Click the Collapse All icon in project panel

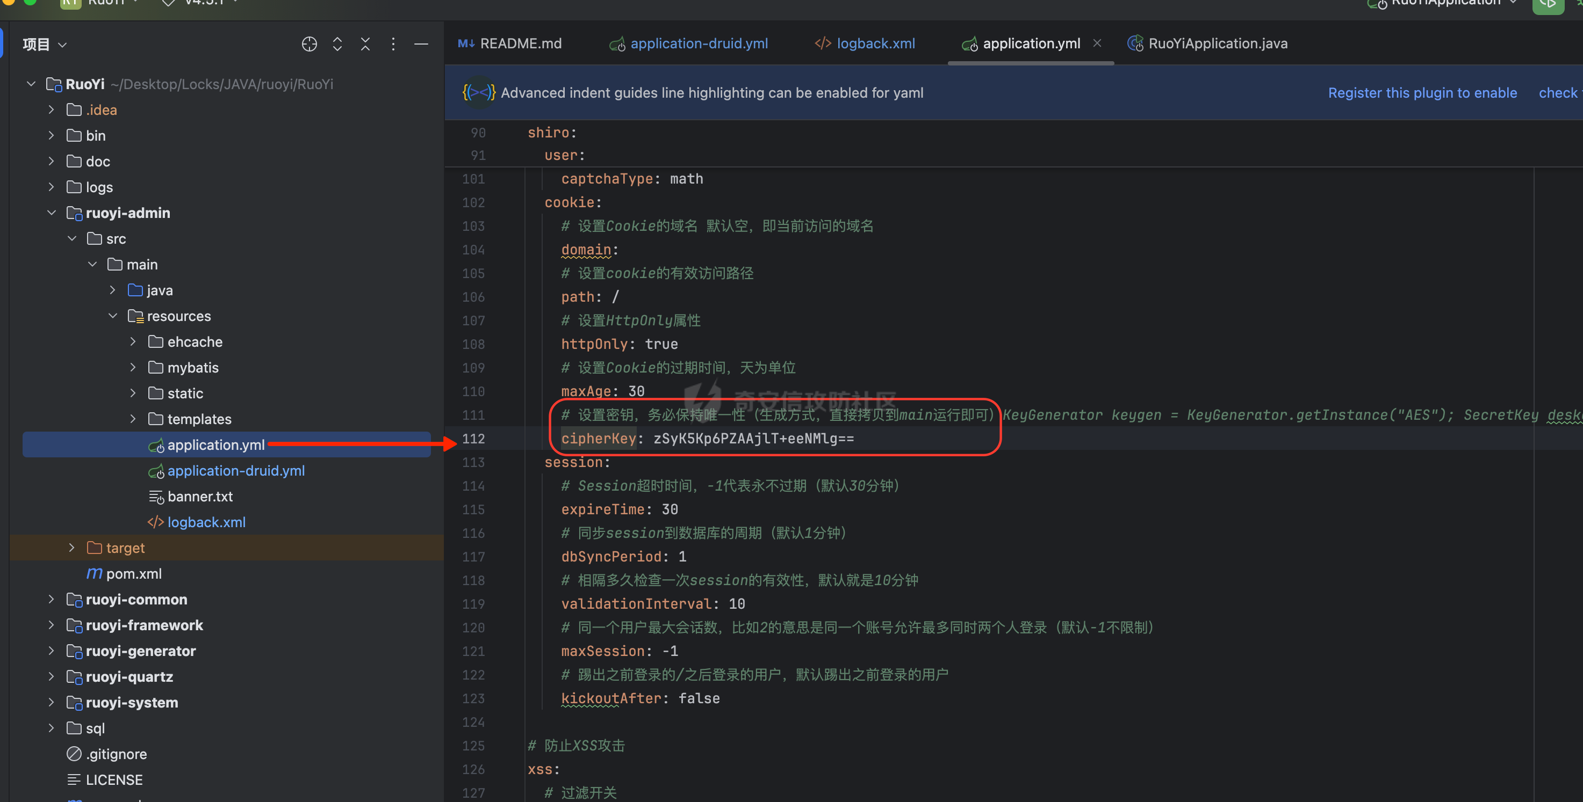coord(365,44)
